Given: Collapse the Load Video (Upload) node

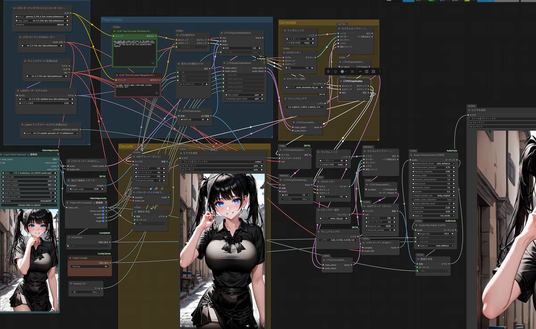Looking at the screenshot, I should coord(1,154).
